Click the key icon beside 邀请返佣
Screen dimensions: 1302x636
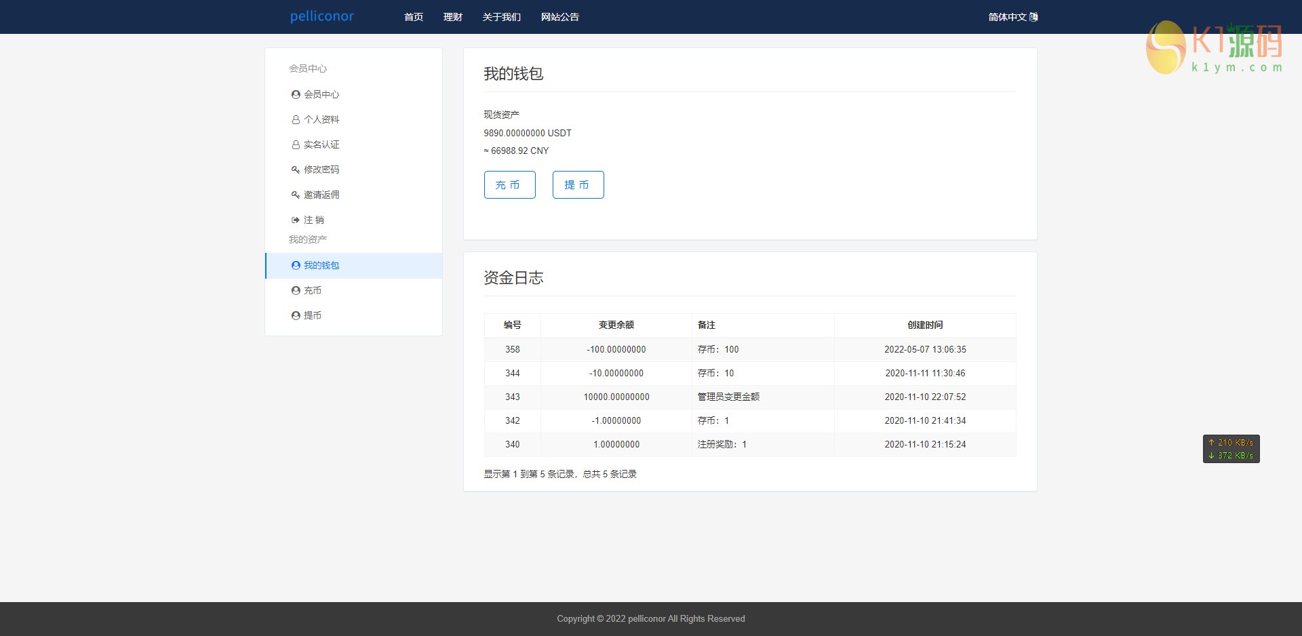(296, 195)
